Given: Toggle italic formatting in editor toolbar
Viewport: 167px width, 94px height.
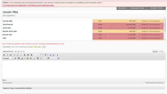Looking at the screenshot, I should (x=7, y=55).
